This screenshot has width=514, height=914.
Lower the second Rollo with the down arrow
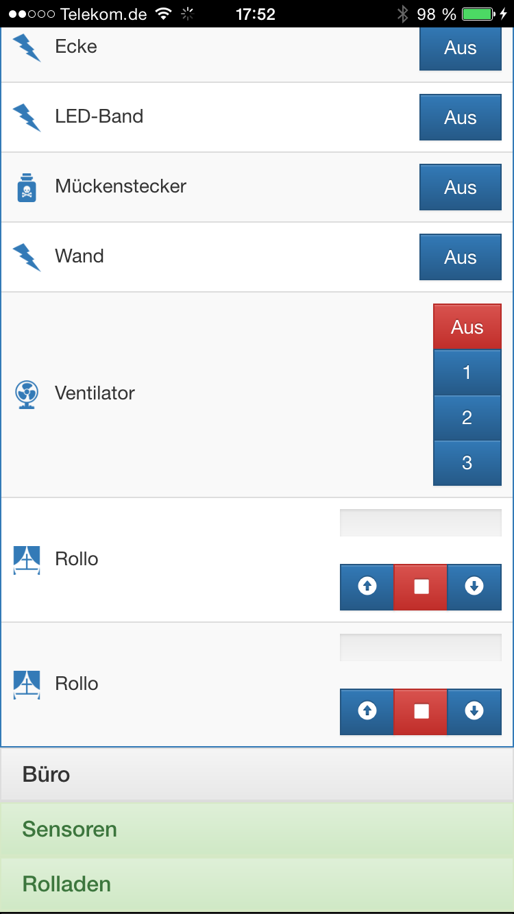pos(474,711)
